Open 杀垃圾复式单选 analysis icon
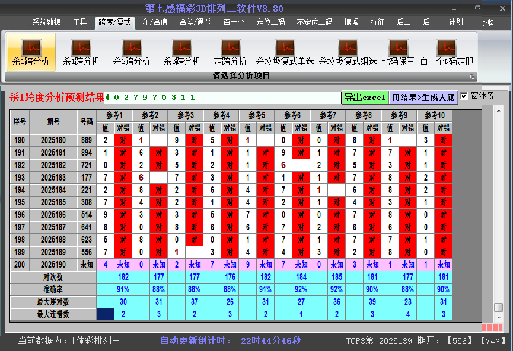 tap(285, 52)
